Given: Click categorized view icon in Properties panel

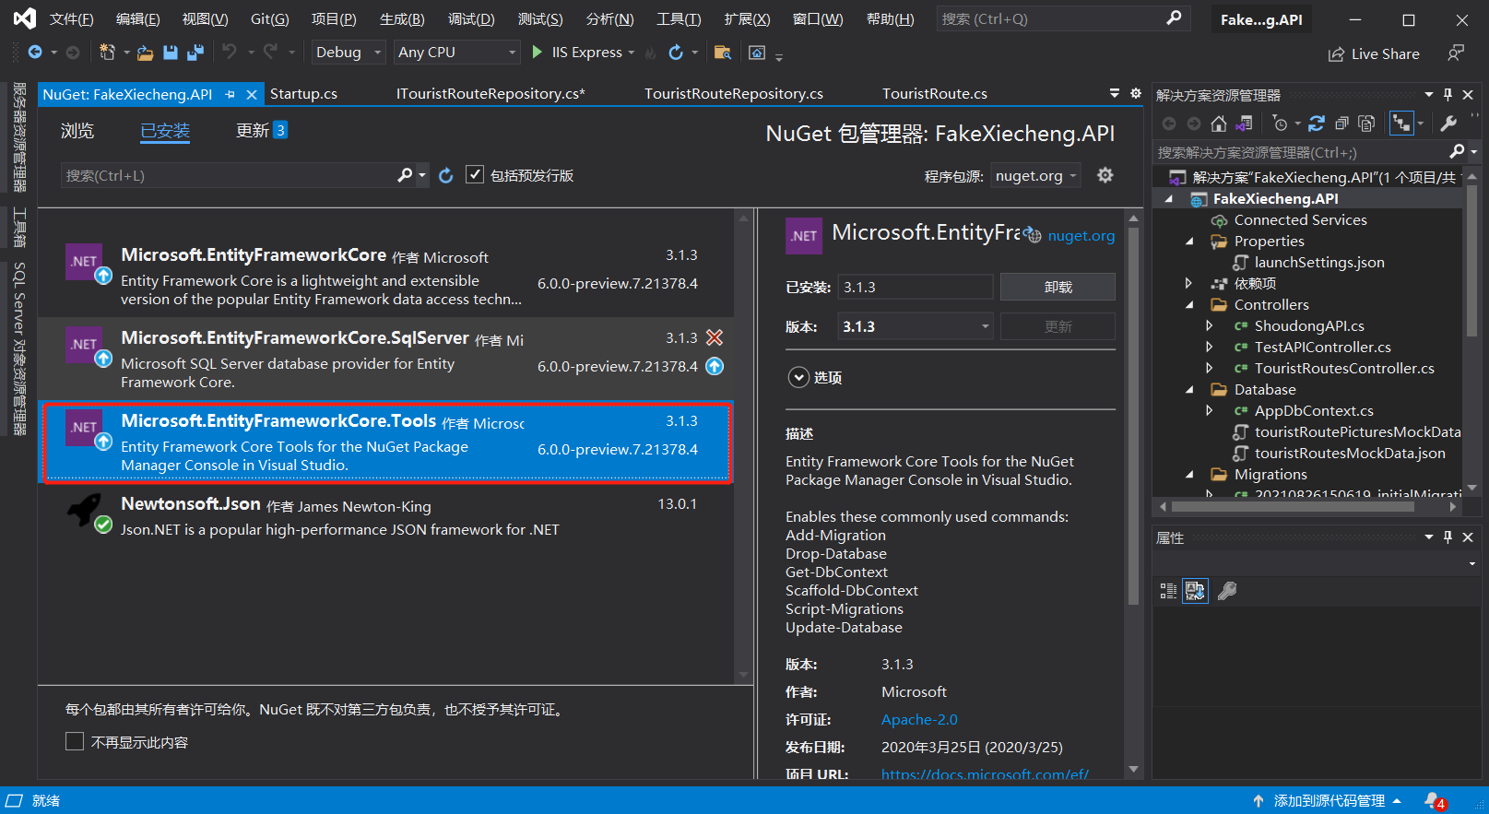Looking at the screenshot, I should point(1168,591).
